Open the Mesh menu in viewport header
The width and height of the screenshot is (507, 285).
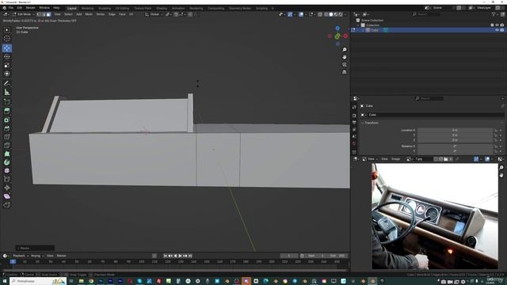pyautogui.click(x=89, y=14)
